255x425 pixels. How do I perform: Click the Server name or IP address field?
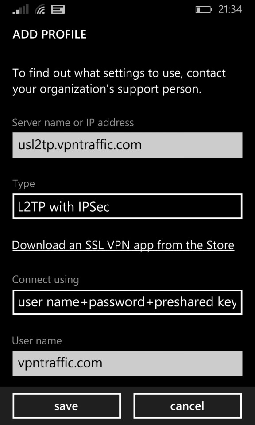point(127,145)
